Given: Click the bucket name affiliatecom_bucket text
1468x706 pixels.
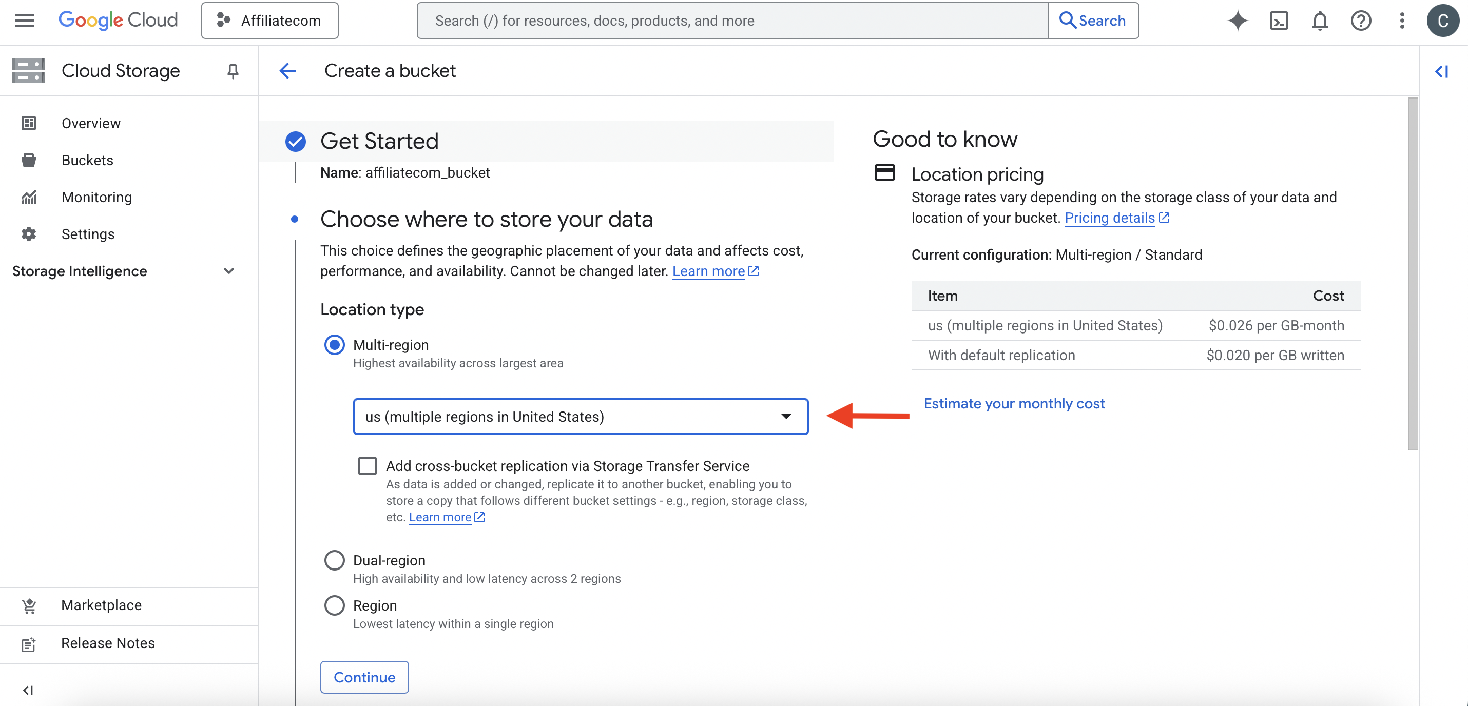Looking at the screenshot, I should click(x=428, y=173).
